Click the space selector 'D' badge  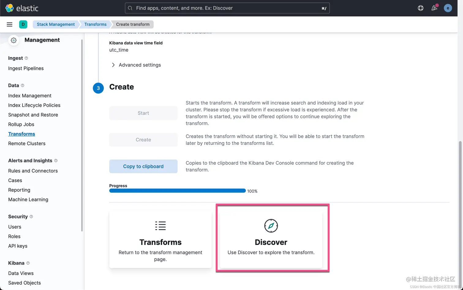point(23,24)
